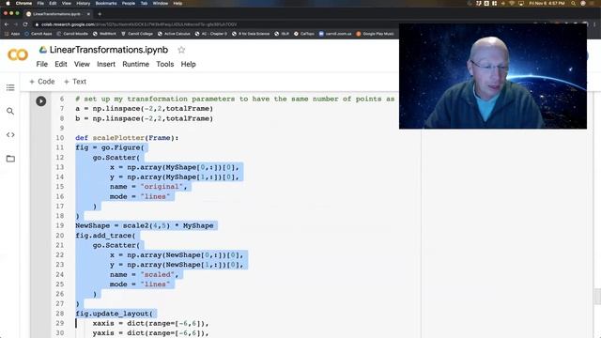The image size is (601, 338).
Task: Open a new Chrome tab
Action: pyautogui.click(x=100, y=14)
